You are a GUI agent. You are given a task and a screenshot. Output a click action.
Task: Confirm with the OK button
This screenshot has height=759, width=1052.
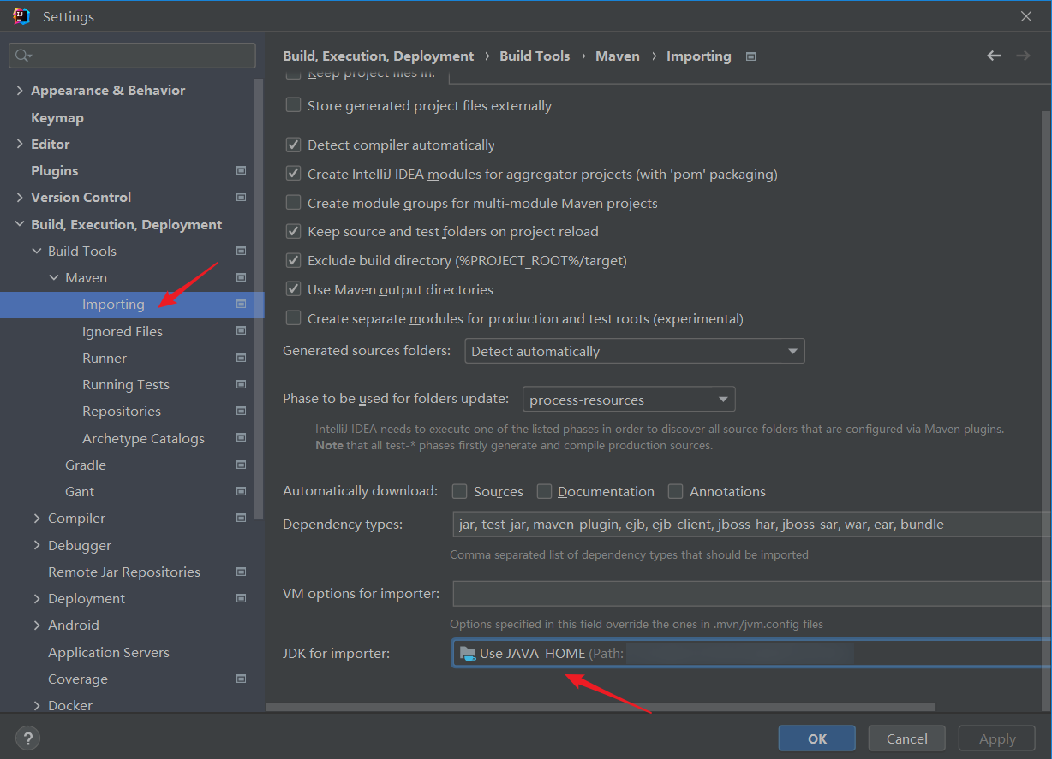817,738
